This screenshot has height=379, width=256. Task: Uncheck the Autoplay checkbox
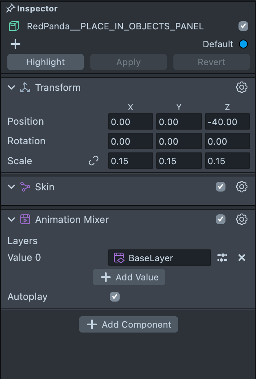tap(115, 297)
